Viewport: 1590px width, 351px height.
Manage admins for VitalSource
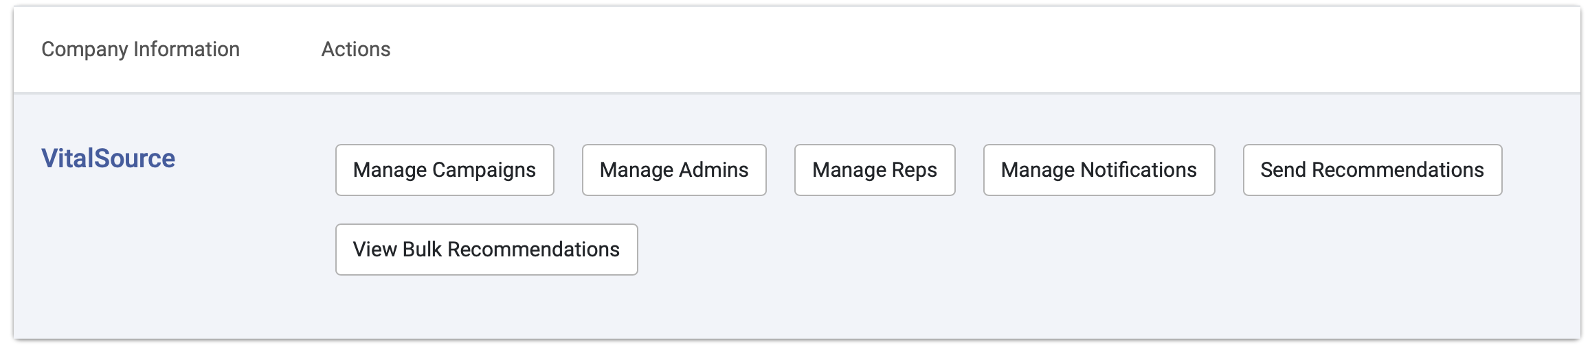[674, 170]
